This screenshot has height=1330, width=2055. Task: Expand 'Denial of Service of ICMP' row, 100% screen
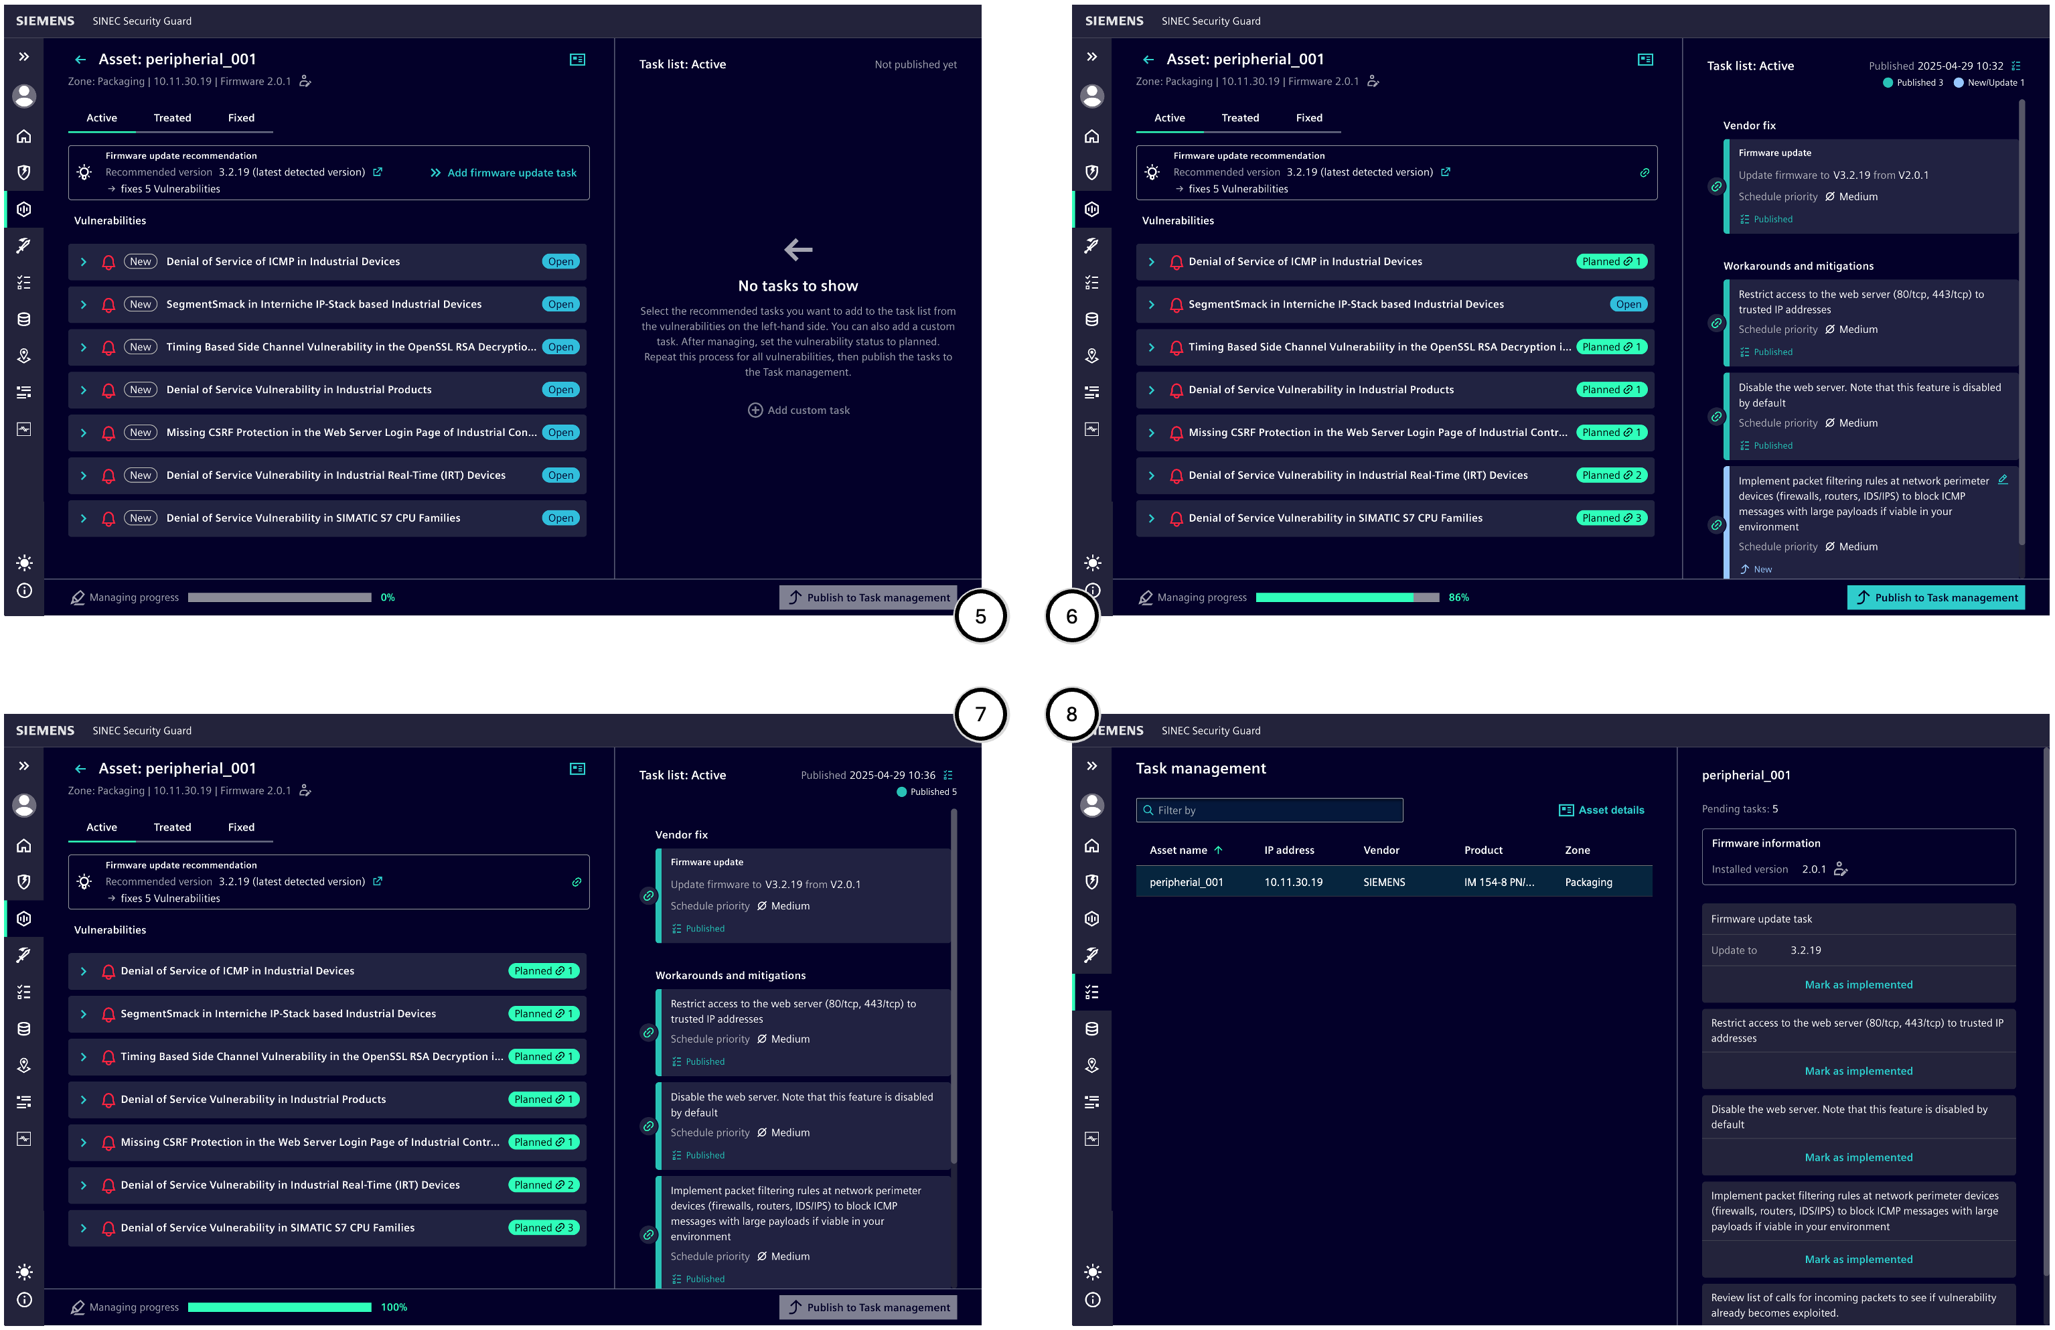83,972
